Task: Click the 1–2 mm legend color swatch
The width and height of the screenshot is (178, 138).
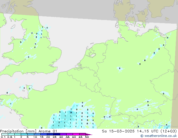Action: (18, 134)
